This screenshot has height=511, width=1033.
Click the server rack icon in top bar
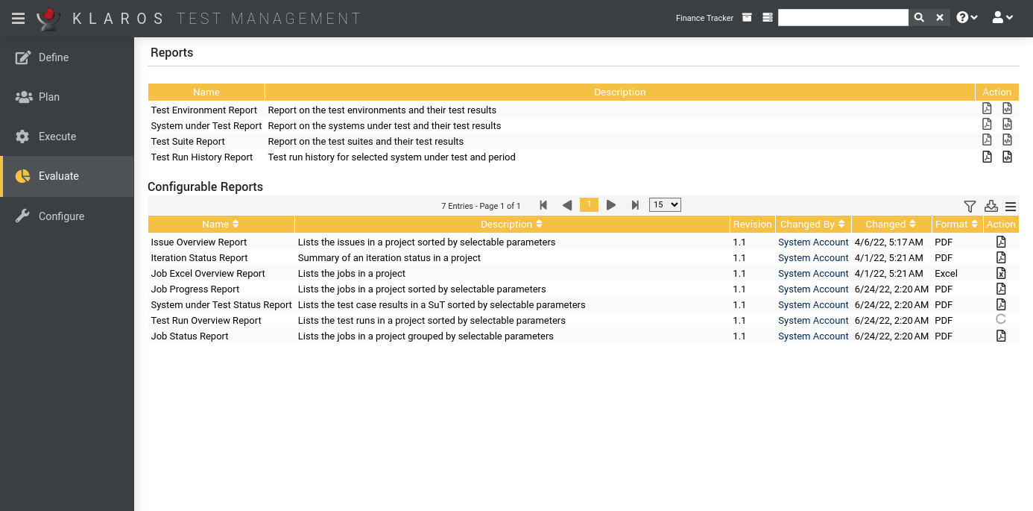[x=767, y=16]
